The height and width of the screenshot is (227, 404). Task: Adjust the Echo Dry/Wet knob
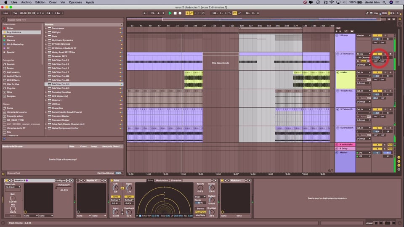(212, 212)
